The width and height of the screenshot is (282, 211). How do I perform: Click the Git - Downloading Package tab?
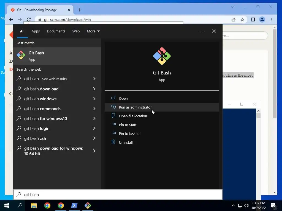click(x=40, y=10)
